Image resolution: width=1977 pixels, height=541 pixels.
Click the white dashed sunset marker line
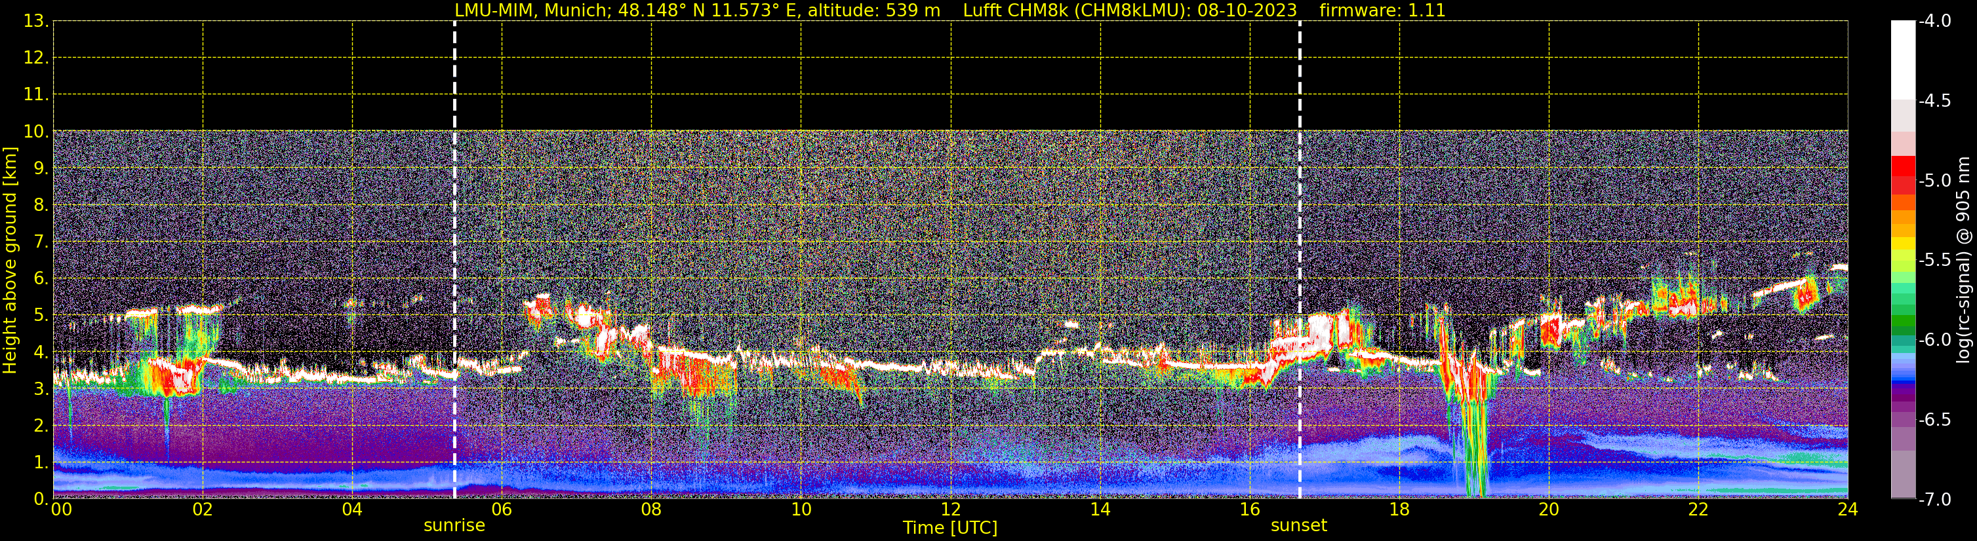(1300, 260)
